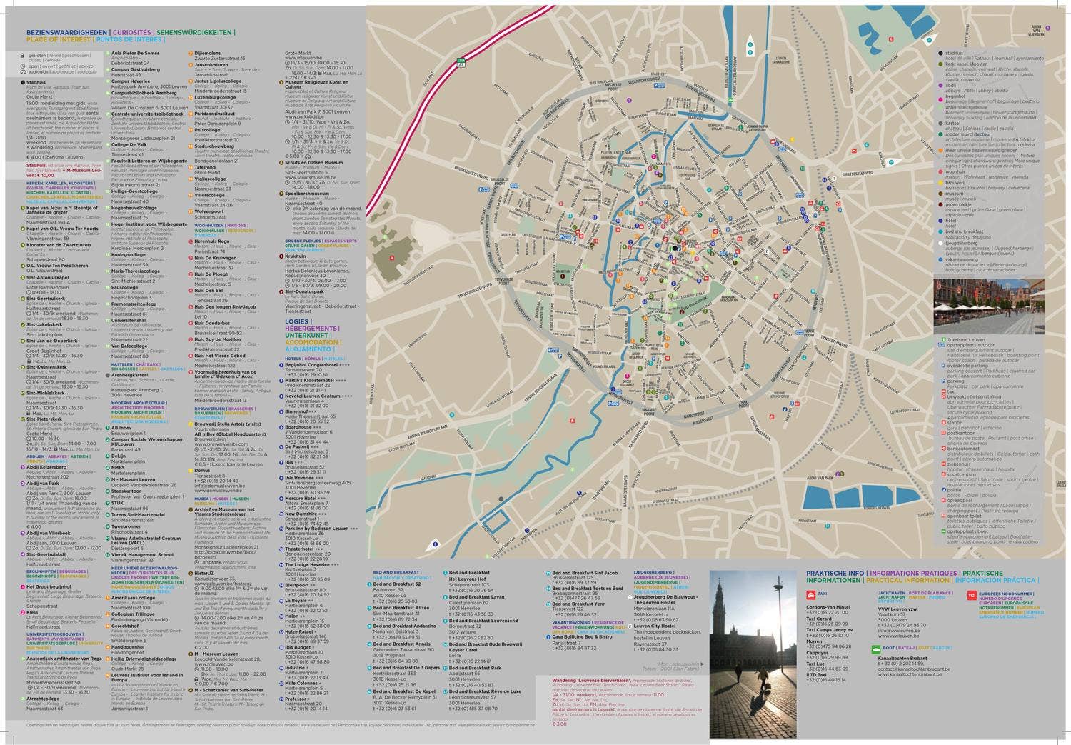
Task: Click the red 'taxi' icon in the legend
Action: tap(944, 391)
